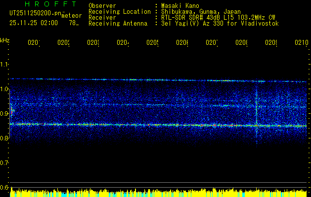311x197 pixels.
Task: Click the 0208 time marker
Action: (241, 42)
